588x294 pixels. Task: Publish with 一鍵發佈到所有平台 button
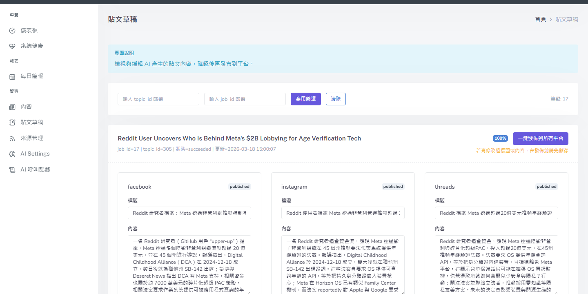(540, 138)
